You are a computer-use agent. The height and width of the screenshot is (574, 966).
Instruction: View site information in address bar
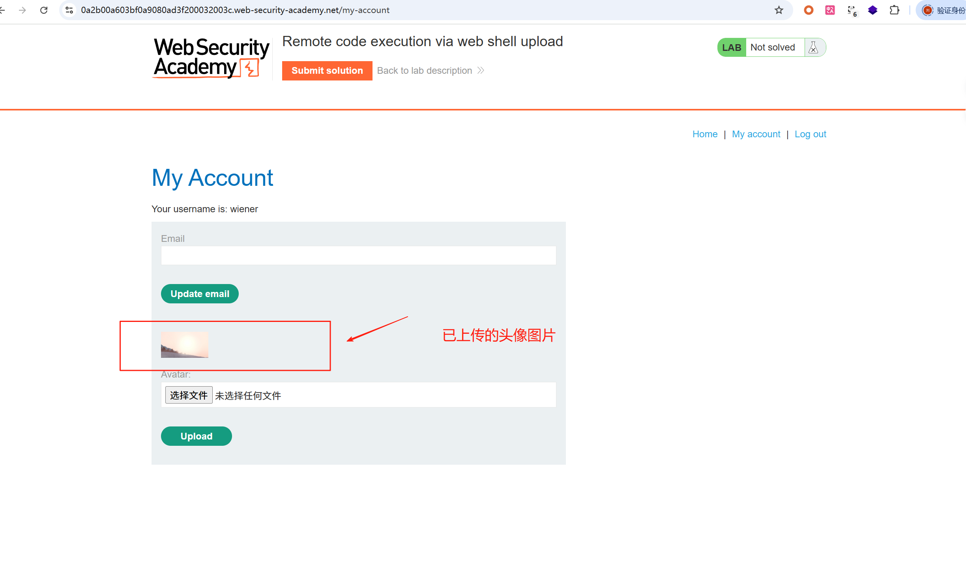[69, 10]
